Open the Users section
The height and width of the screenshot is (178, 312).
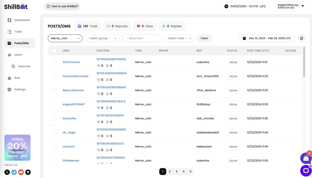[18, 55]
